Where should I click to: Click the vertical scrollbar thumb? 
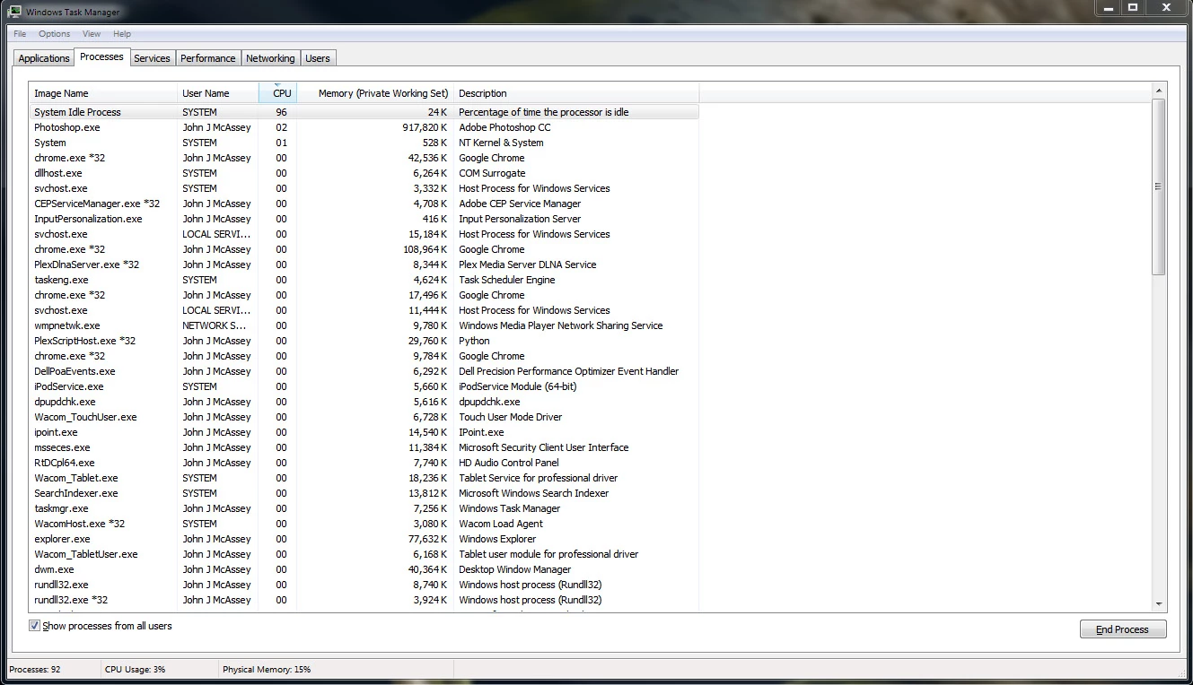[x=1159, y=186]
